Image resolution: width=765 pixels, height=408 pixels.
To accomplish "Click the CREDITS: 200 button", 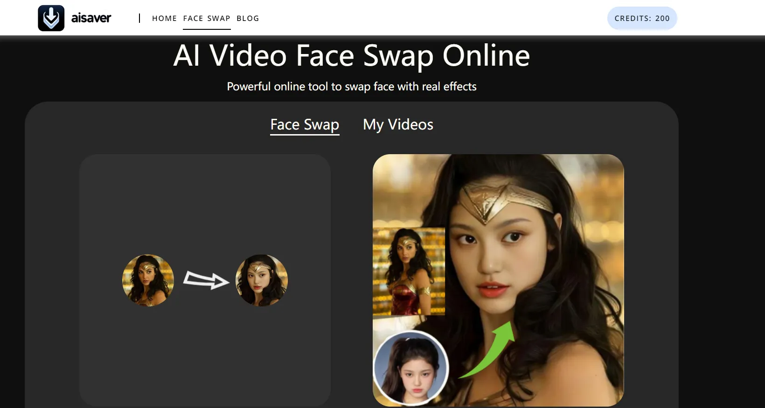I will (642, 18).
